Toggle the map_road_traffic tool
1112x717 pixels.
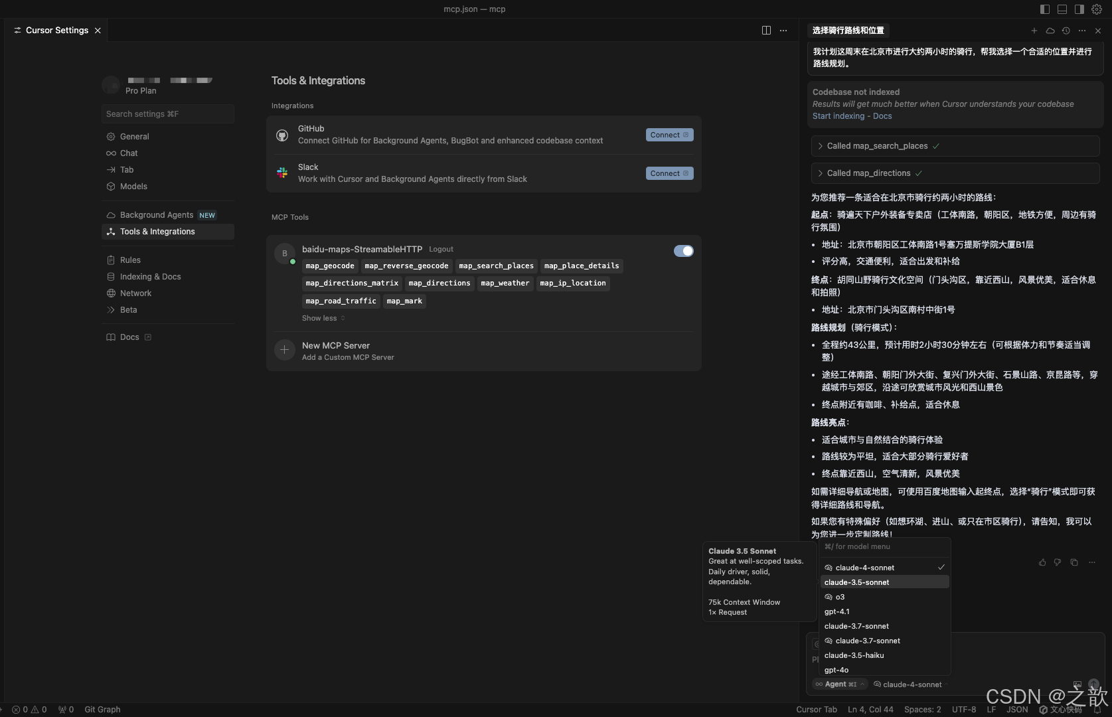[341, 301]
